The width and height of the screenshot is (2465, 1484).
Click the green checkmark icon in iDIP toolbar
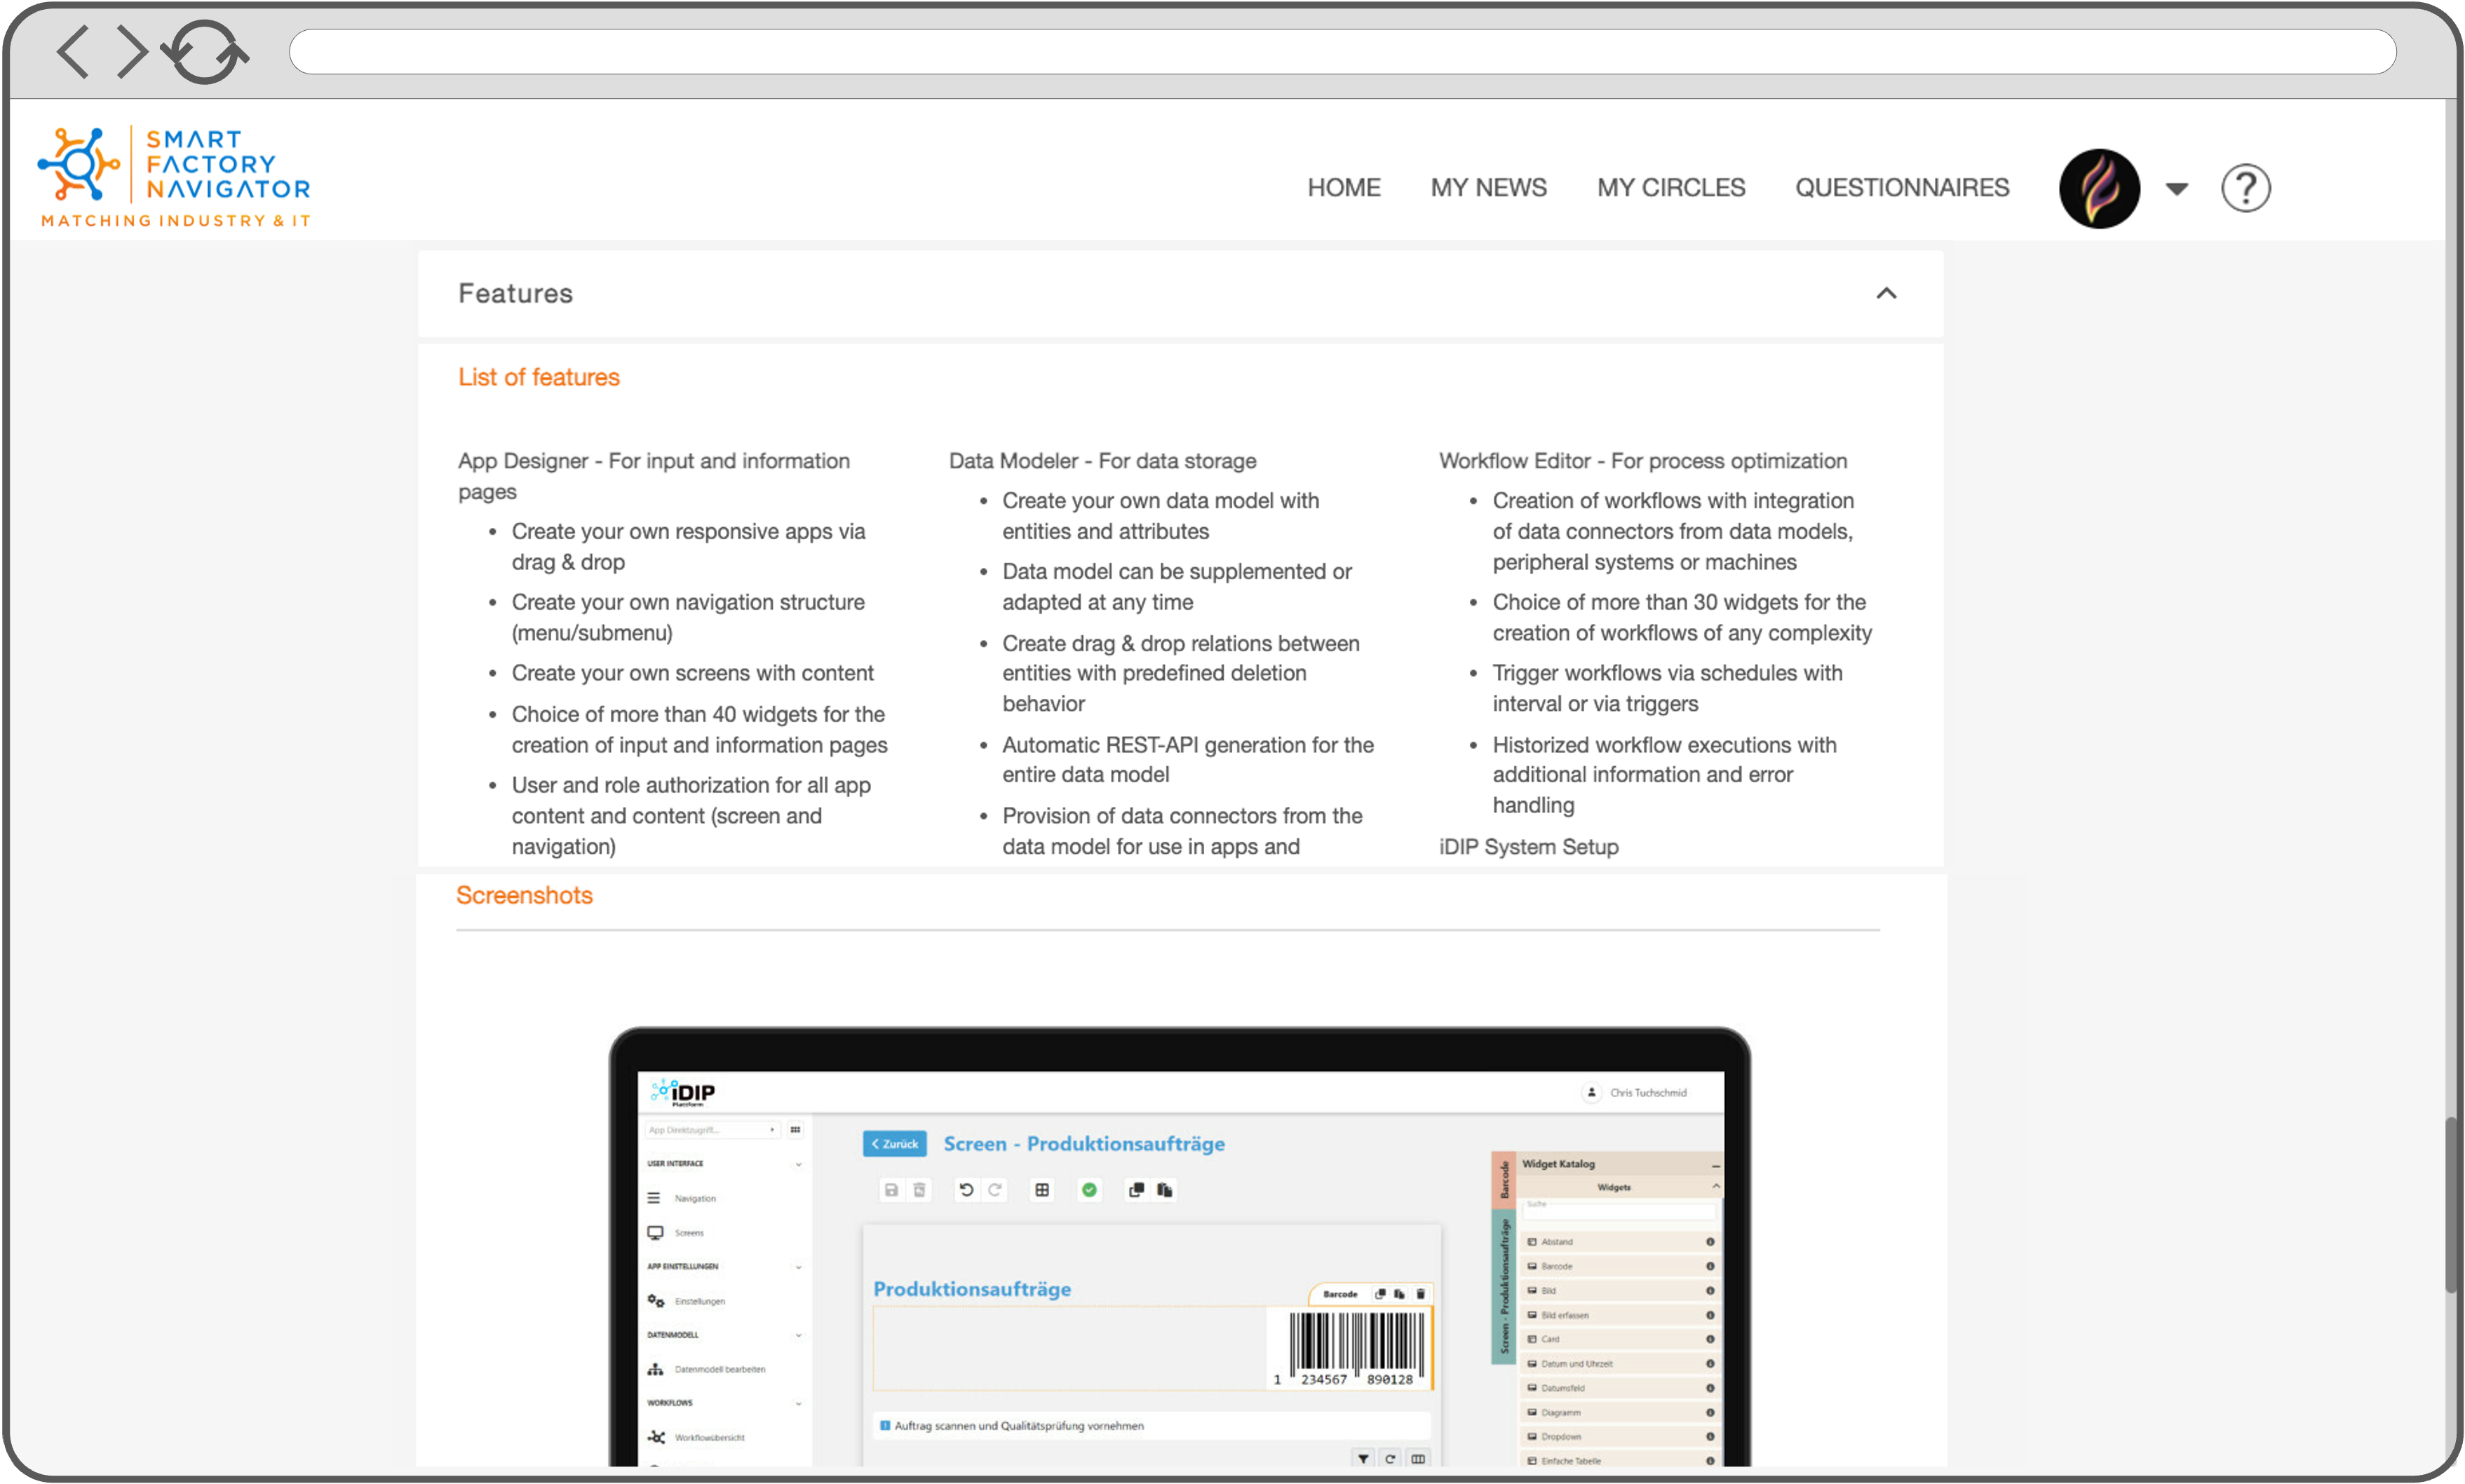click(1088, 1189)
